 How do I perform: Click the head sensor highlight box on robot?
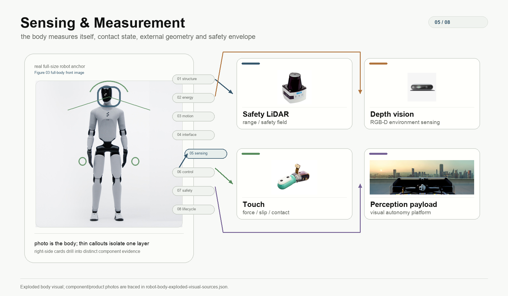[x=109, y=97]
